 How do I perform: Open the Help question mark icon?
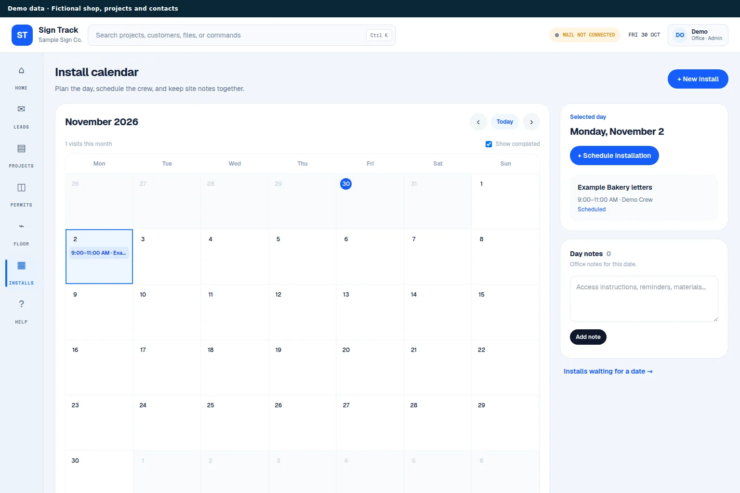21,304
